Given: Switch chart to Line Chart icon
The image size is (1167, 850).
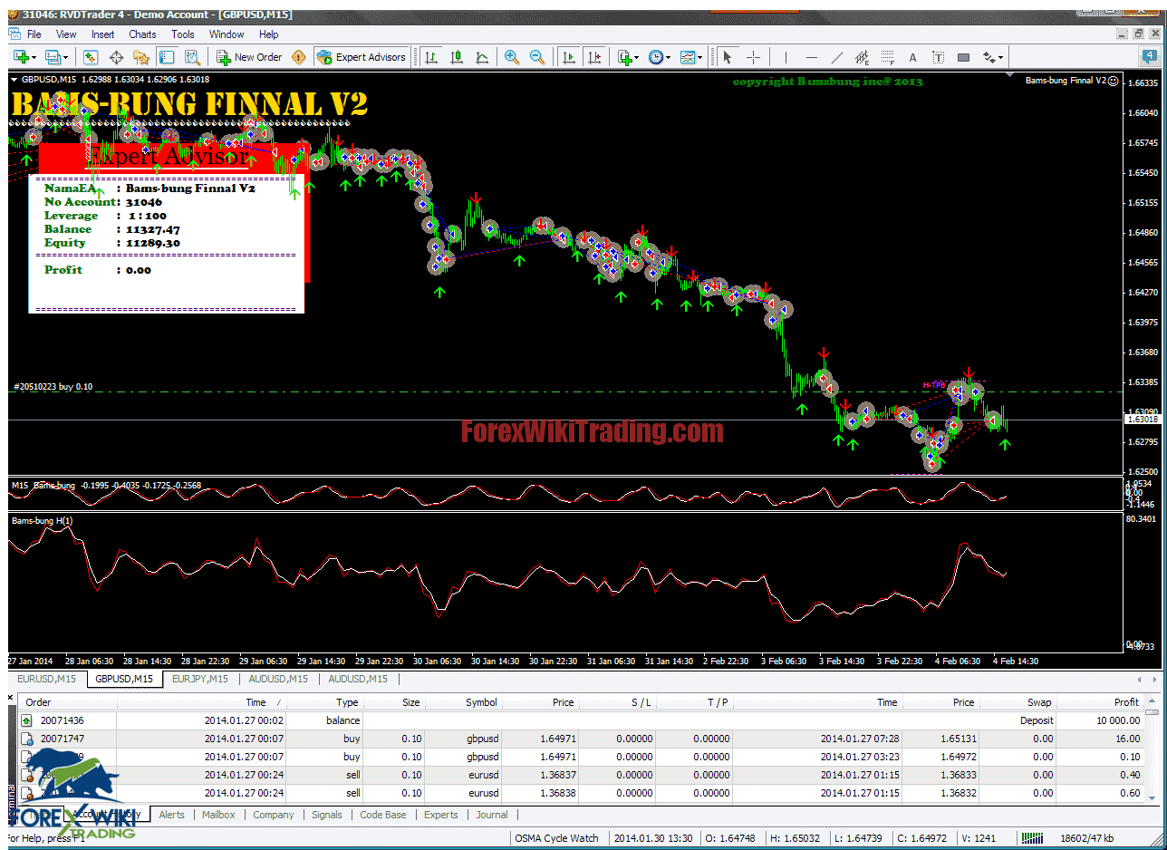Looking at the screenshot, I should pos(482,57).
